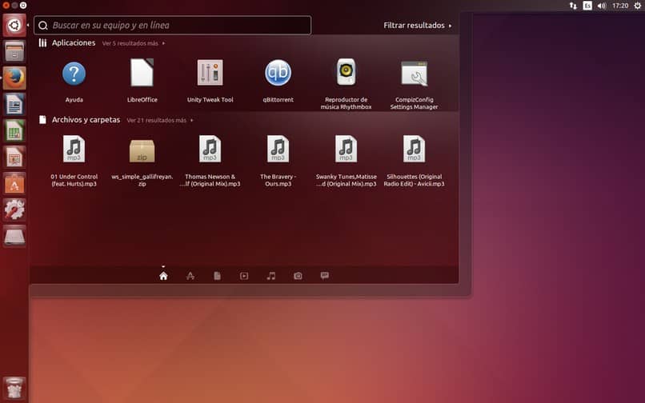Screen dimensions: 645x403
Task: Open the network indicator in top panel
Action: [x=573, y=6]
